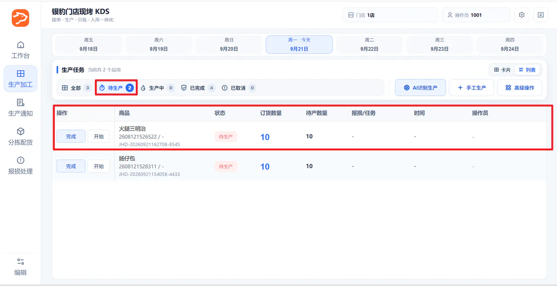Click the AI识别生产 button
This screenshot has width=557, height=286.
point(420,88)
